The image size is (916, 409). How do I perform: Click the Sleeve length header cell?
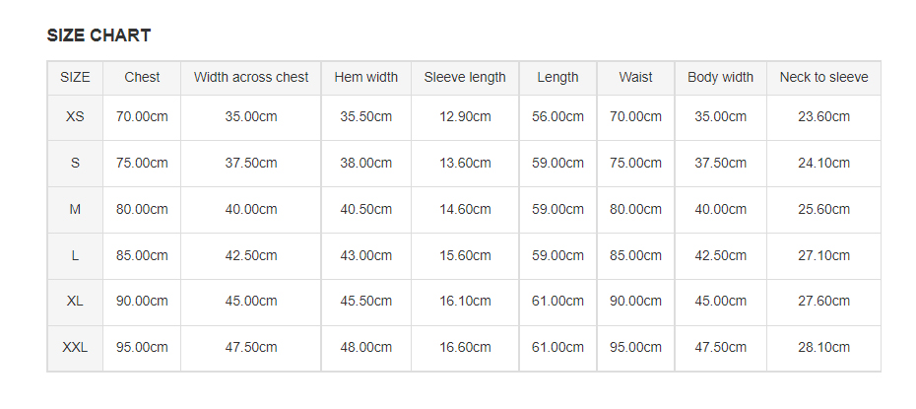[x=465, y=77]
